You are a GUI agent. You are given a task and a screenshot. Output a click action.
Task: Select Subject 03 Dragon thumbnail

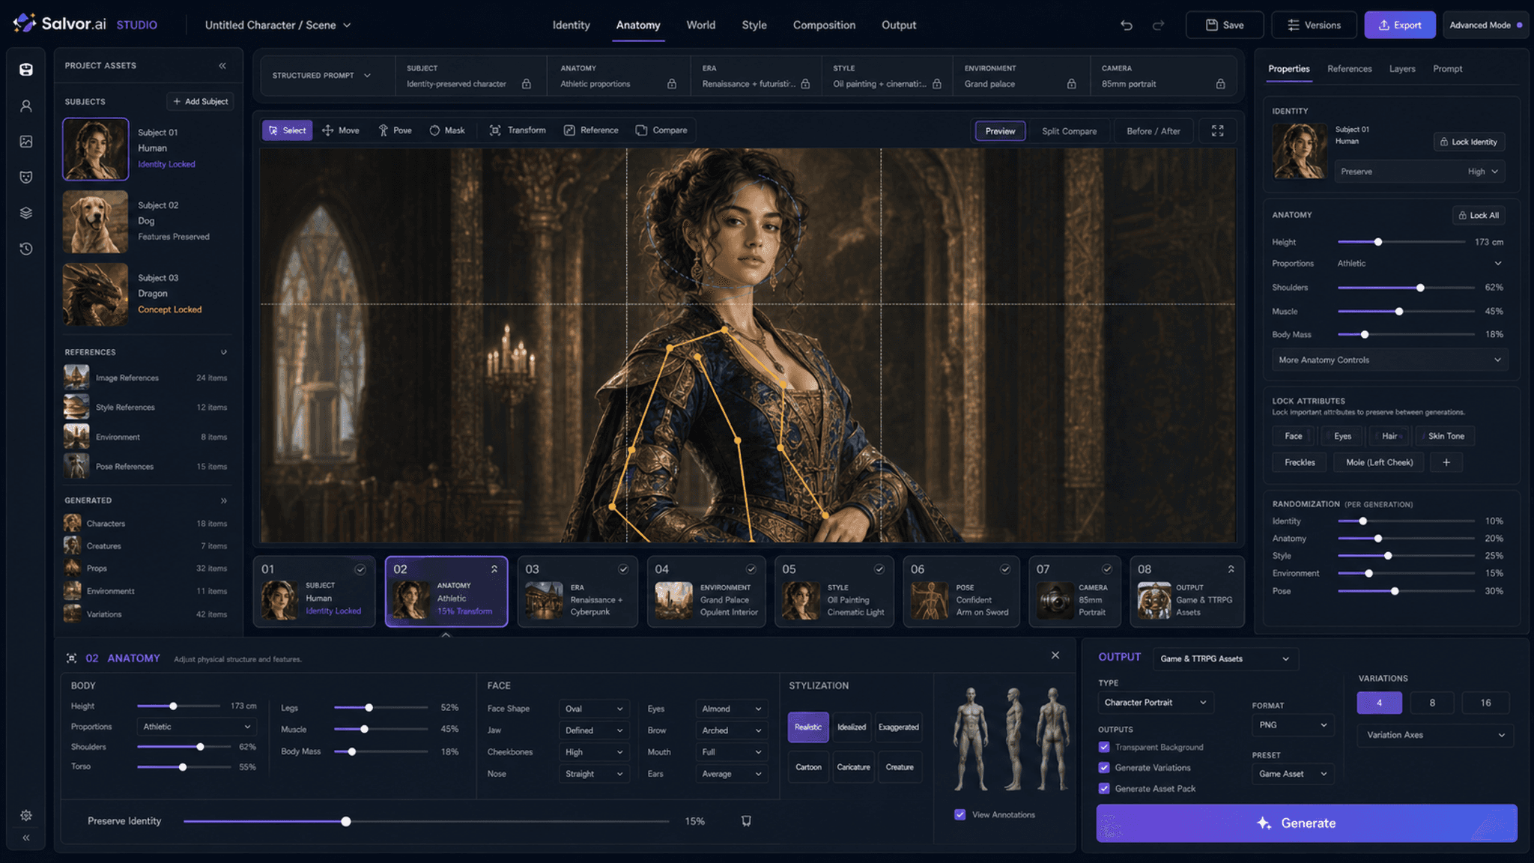[96, 294]
